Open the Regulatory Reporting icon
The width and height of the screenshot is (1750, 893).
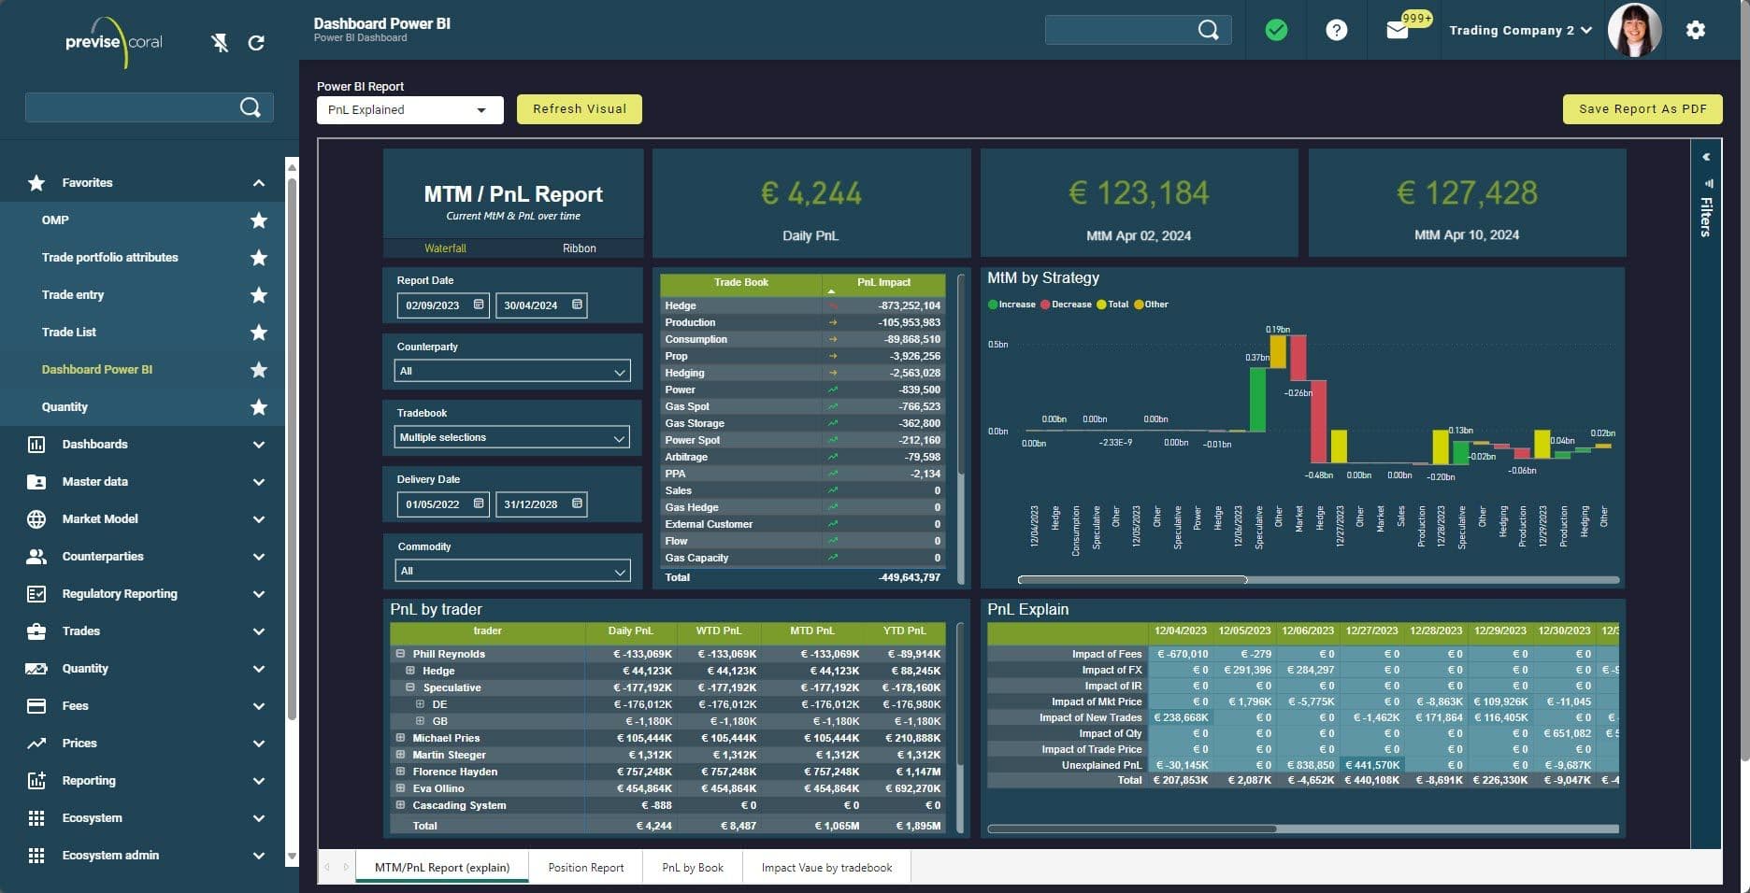click(x=37, y=593)
